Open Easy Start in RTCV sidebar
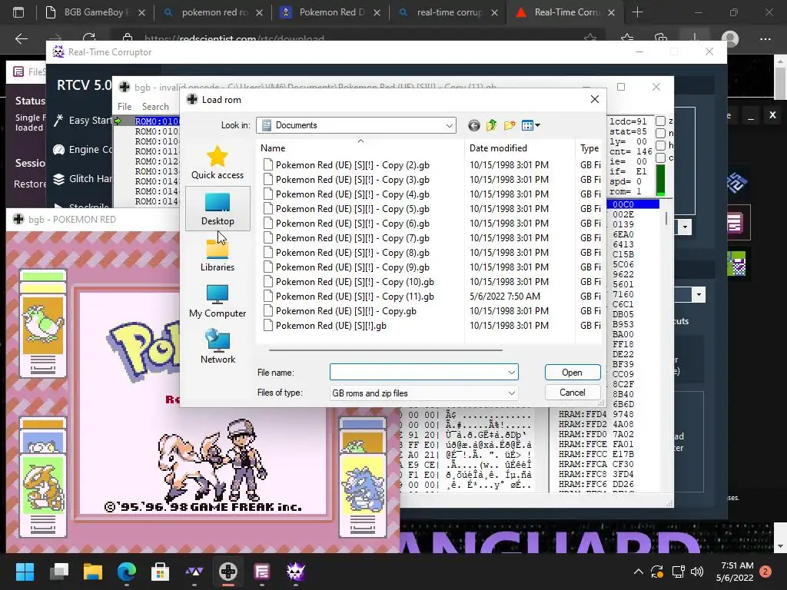Image resolution: width=787 pixels, height=590 pixels. (84, 121)
